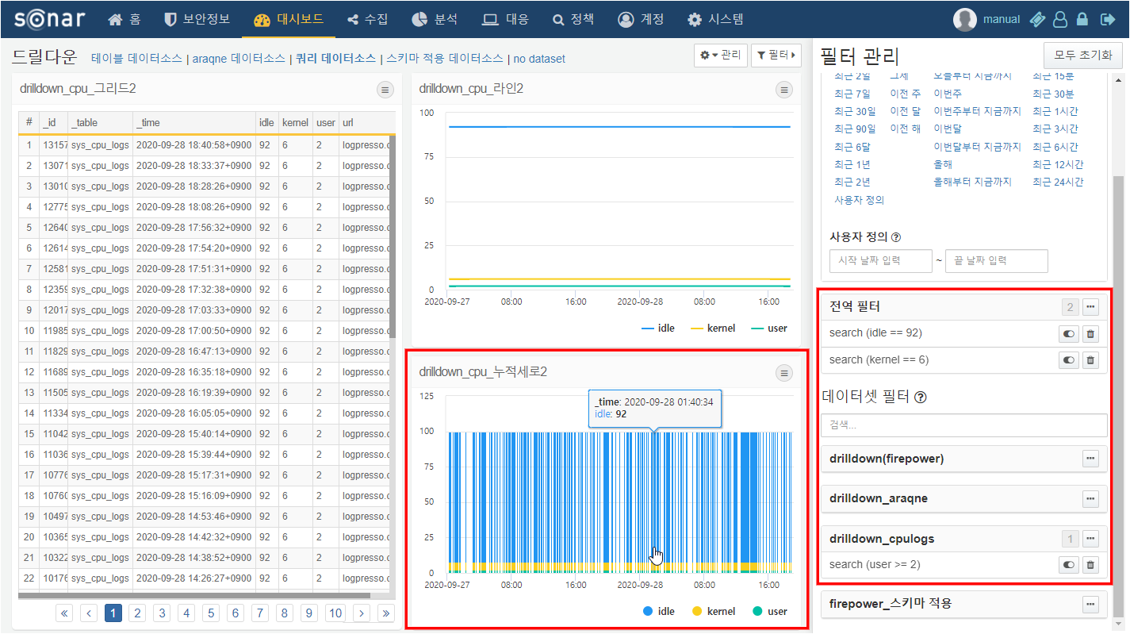
Task: Click the logout arrow icon
Action: (x=1108, y=19)
